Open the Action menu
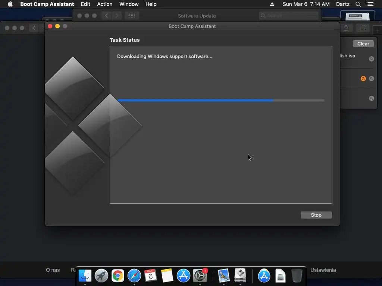The image size is (382, 286). click(x=105, y=4)
